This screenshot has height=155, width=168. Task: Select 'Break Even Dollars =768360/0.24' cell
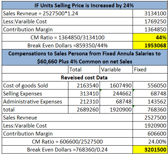point(67,149)
